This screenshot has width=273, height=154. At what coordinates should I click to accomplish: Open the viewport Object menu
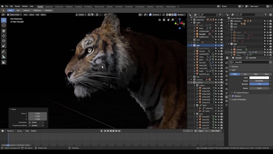(x=43, y=15)
